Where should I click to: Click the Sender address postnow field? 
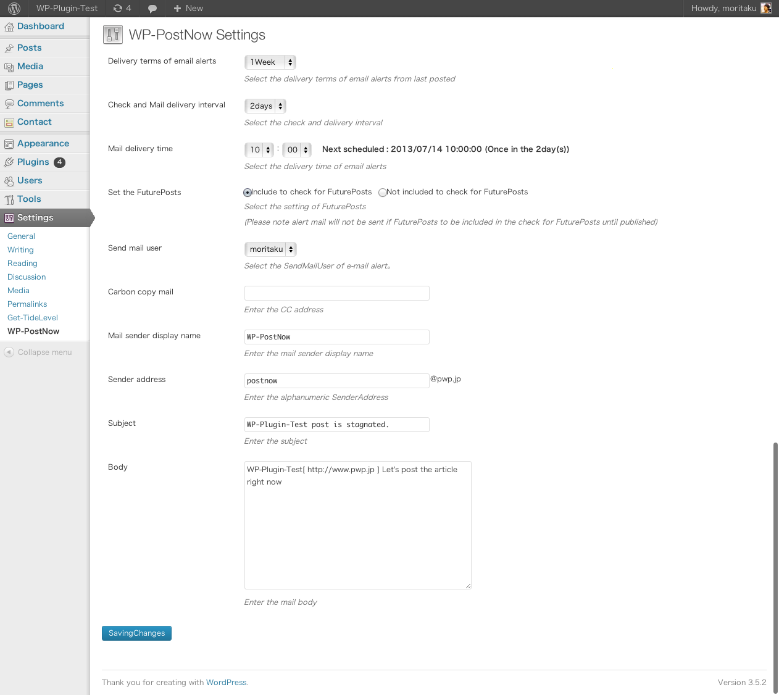pos(337,381)
